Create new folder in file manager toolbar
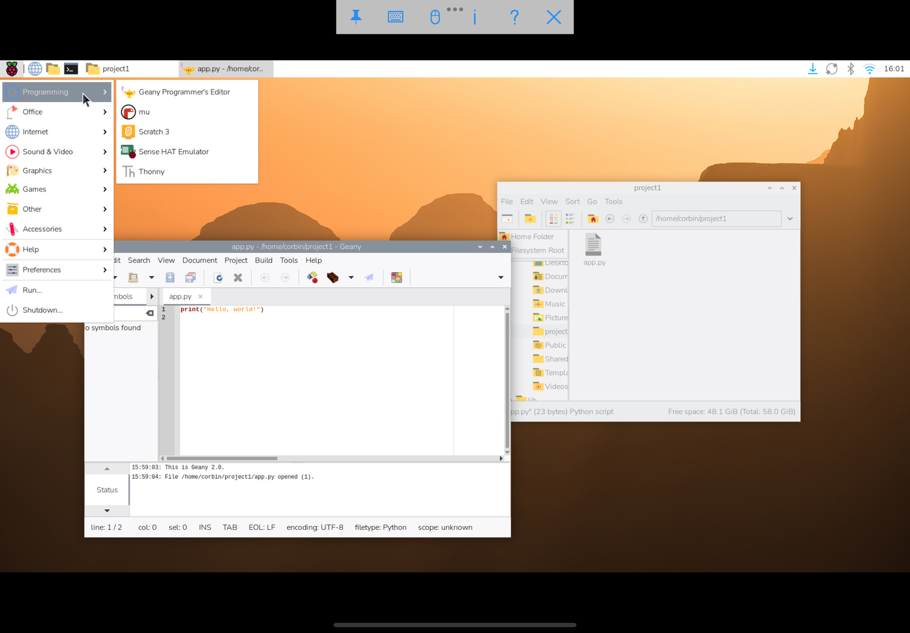This screenshot has height=633, width=910. [x=530, y=219]
